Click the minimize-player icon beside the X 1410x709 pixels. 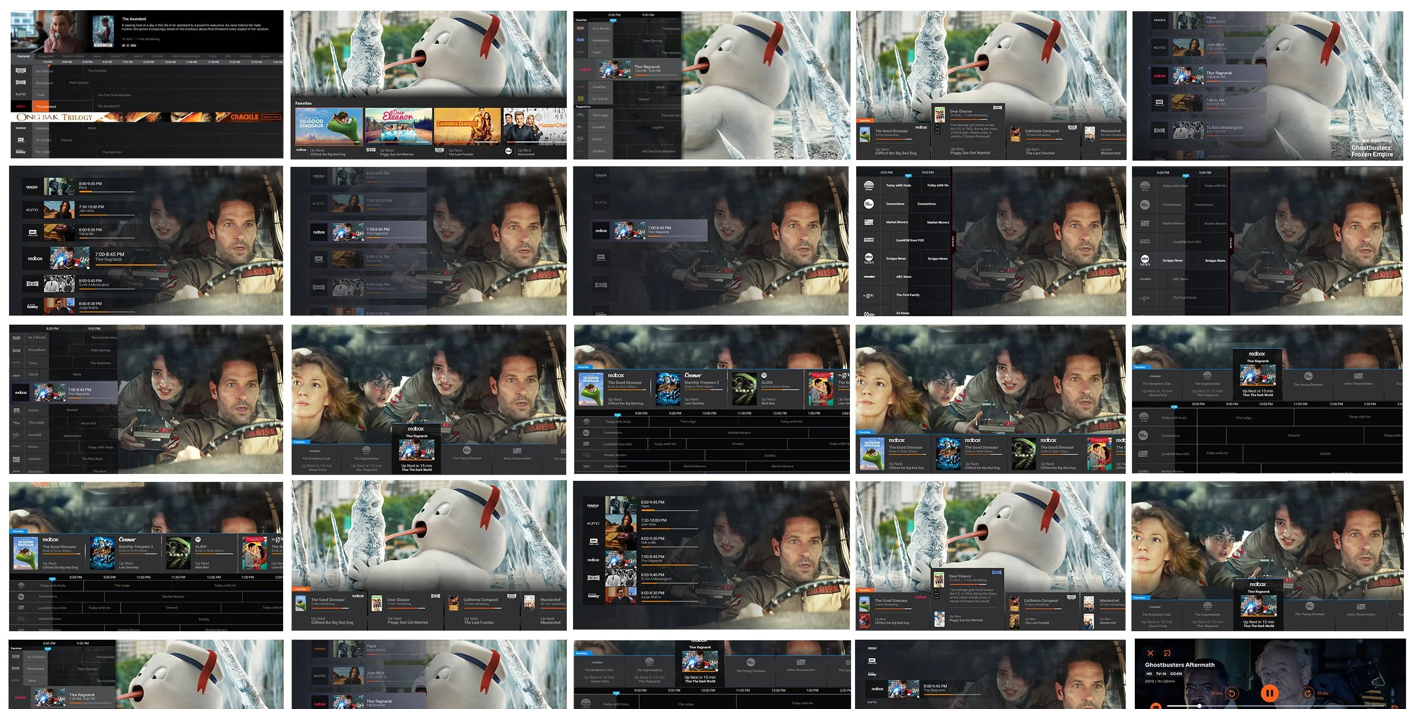pos(1167,653)
